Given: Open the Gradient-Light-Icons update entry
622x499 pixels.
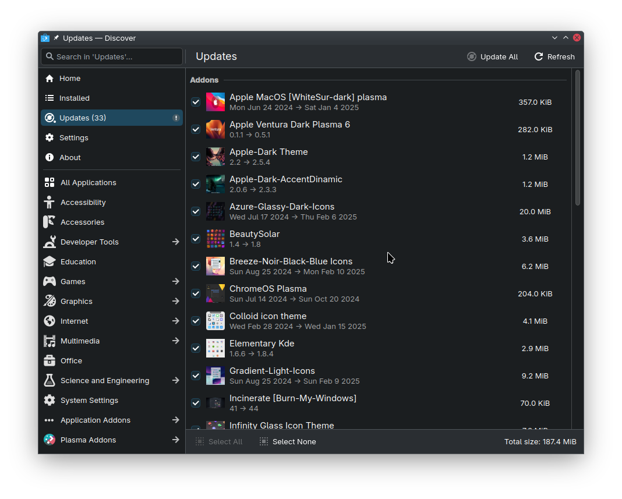Looking at the screenshot, I should [x=379, y=376].
